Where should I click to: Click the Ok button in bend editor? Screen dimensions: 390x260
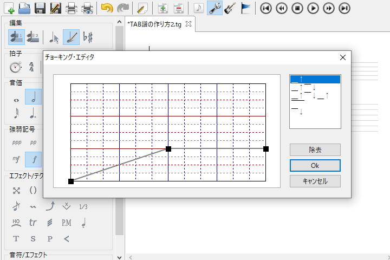315,165
